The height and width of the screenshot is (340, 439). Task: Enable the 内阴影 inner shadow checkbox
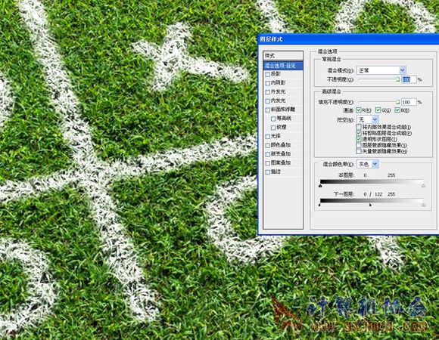pos(268,83)
